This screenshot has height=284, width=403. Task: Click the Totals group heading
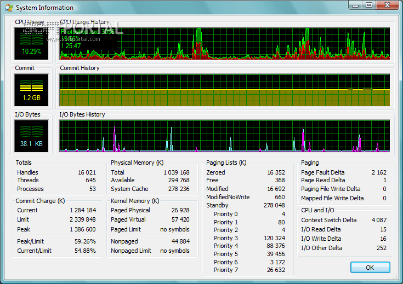coord(24,163)
